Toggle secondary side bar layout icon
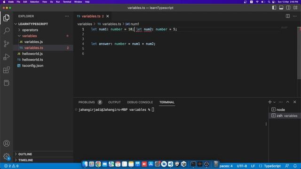The image size is (301, 169). [288, 8]
